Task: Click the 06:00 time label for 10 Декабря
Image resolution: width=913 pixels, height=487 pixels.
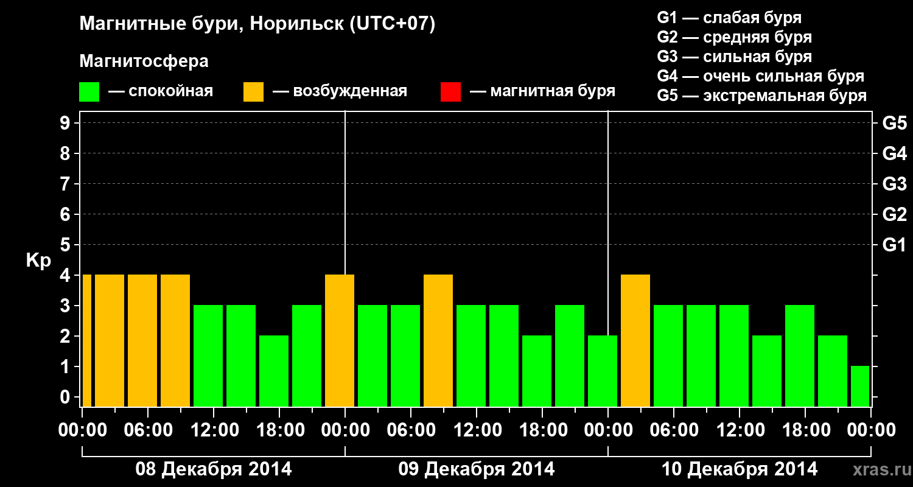Action: [674, 430]
